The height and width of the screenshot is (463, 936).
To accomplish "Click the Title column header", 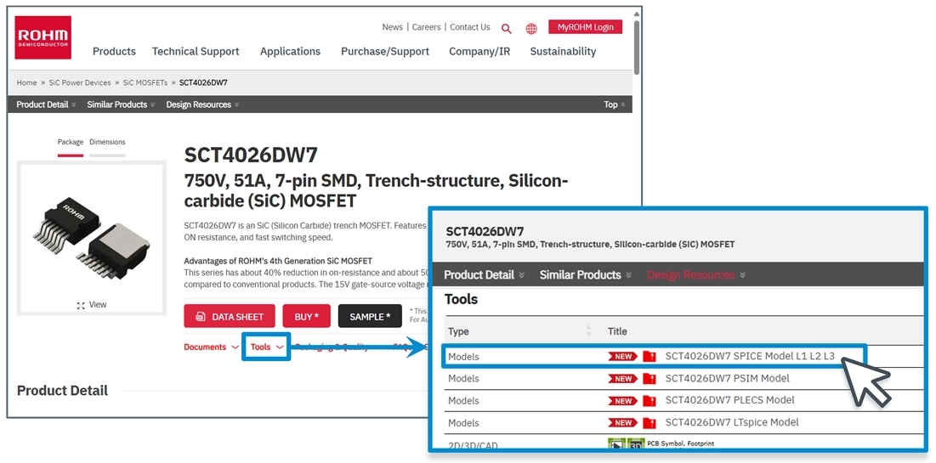I will pyautogui.click(x=617, y=331).
